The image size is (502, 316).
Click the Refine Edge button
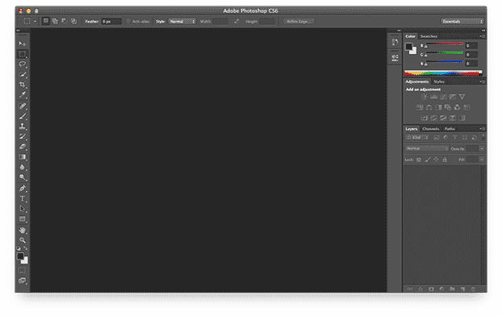[x=299, y=22]
